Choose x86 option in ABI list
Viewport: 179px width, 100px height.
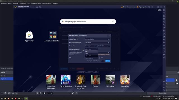tap(91, 51)
